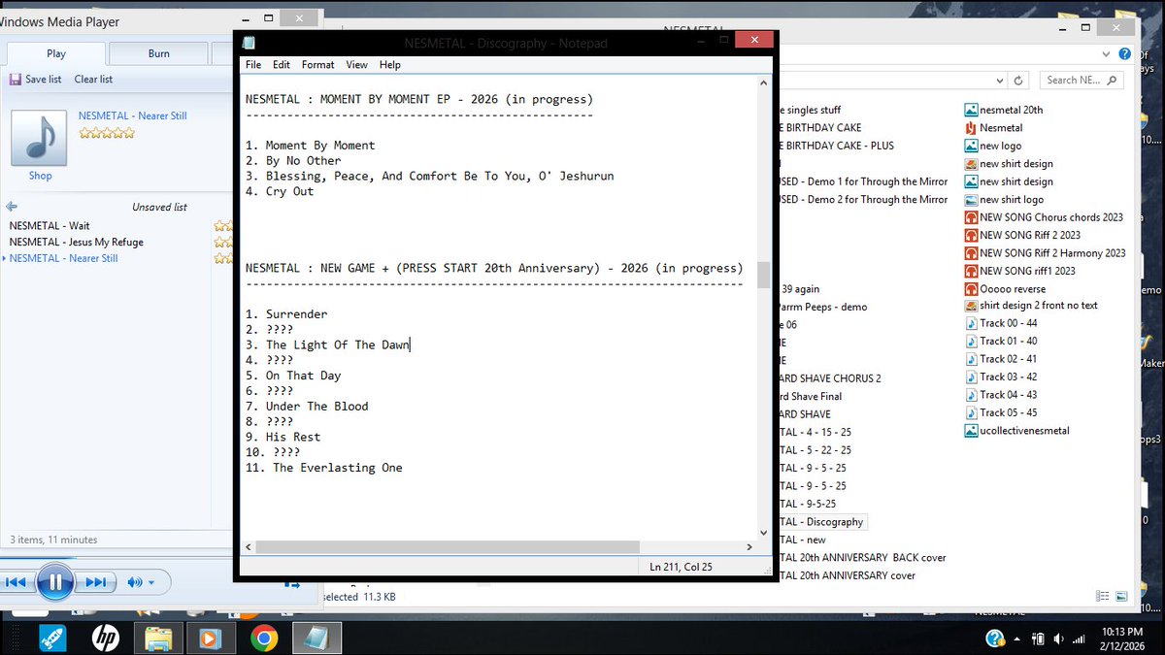The height and width of the screenshot is (655, 1165).
Task: Open Notepad View menu
Action: [x=356, y=65]
